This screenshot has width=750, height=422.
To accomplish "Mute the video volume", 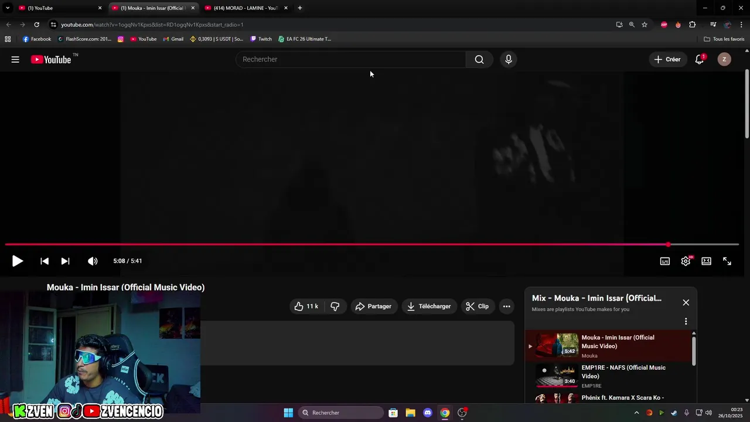I will pos(93,261).
